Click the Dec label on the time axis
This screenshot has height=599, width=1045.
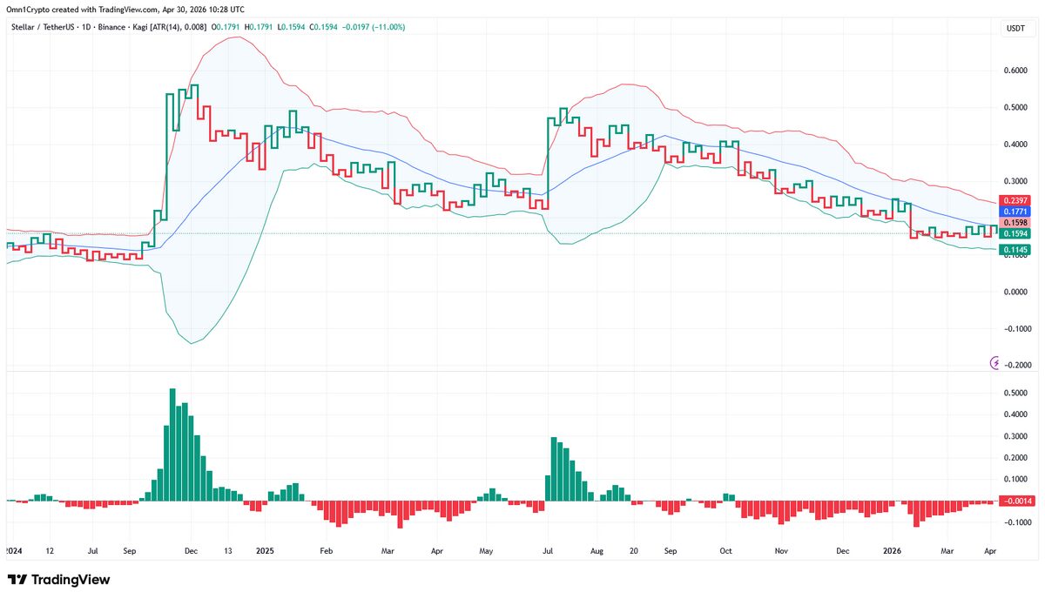[191, 551]
